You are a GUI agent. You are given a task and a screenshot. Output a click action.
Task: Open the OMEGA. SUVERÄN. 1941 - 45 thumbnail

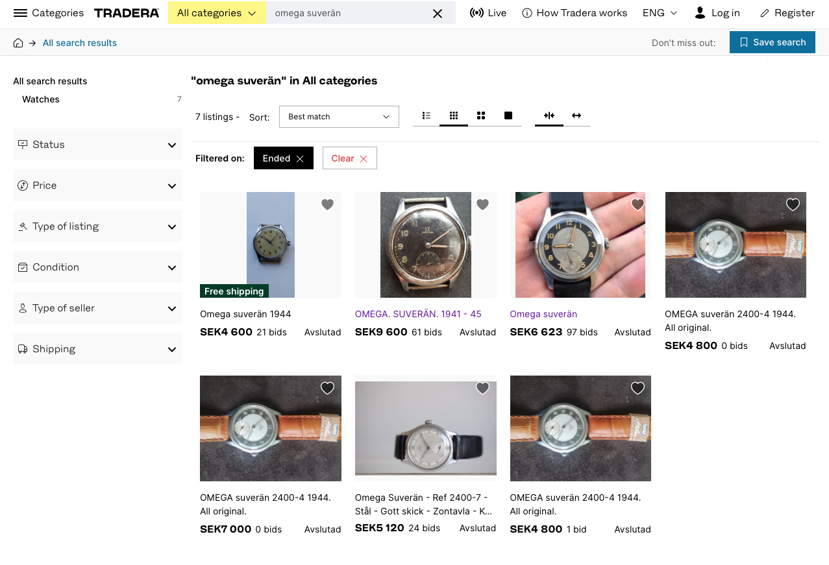coord(426,245)
